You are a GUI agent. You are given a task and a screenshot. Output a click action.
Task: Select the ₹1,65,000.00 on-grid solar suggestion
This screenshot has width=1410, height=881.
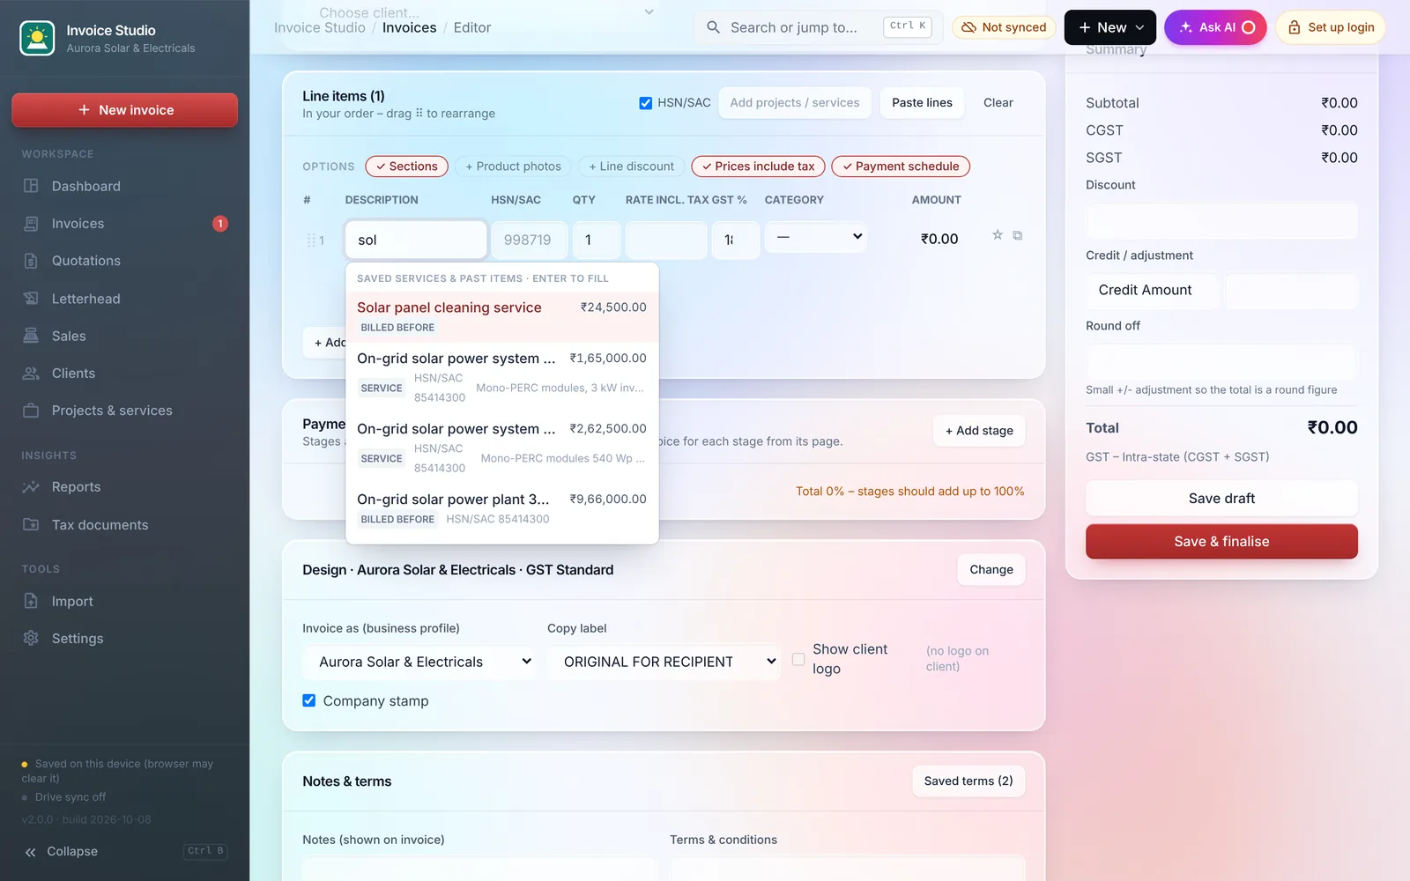502,377
